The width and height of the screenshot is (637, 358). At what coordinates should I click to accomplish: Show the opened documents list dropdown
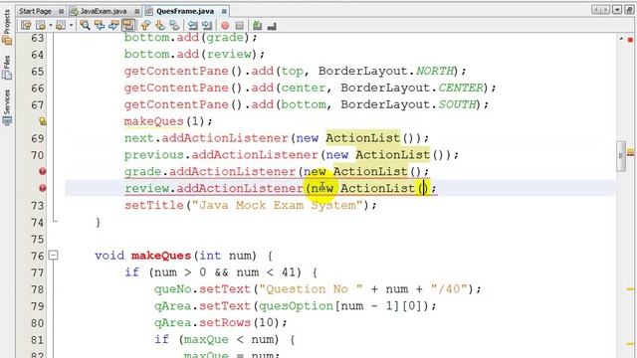(617, 9)
